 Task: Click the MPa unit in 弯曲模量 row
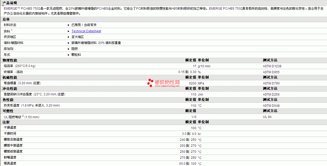click(201, 83)
